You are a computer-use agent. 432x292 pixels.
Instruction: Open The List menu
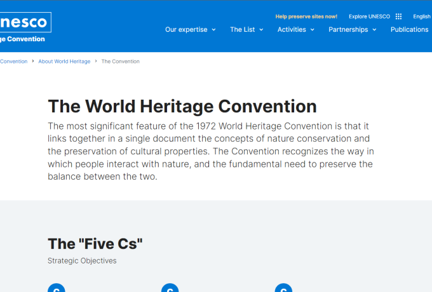click(x=243, y=29)
